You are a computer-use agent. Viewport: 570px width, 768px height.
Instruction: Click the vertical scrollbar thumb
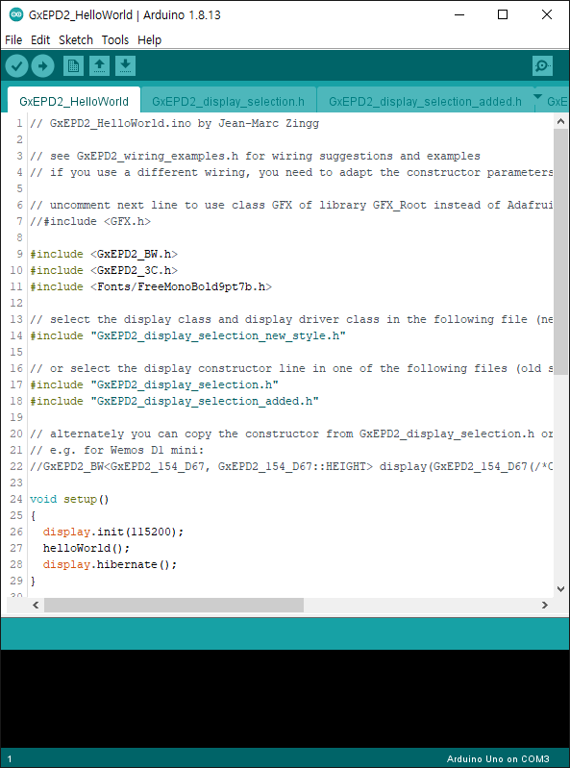[561, 252]
